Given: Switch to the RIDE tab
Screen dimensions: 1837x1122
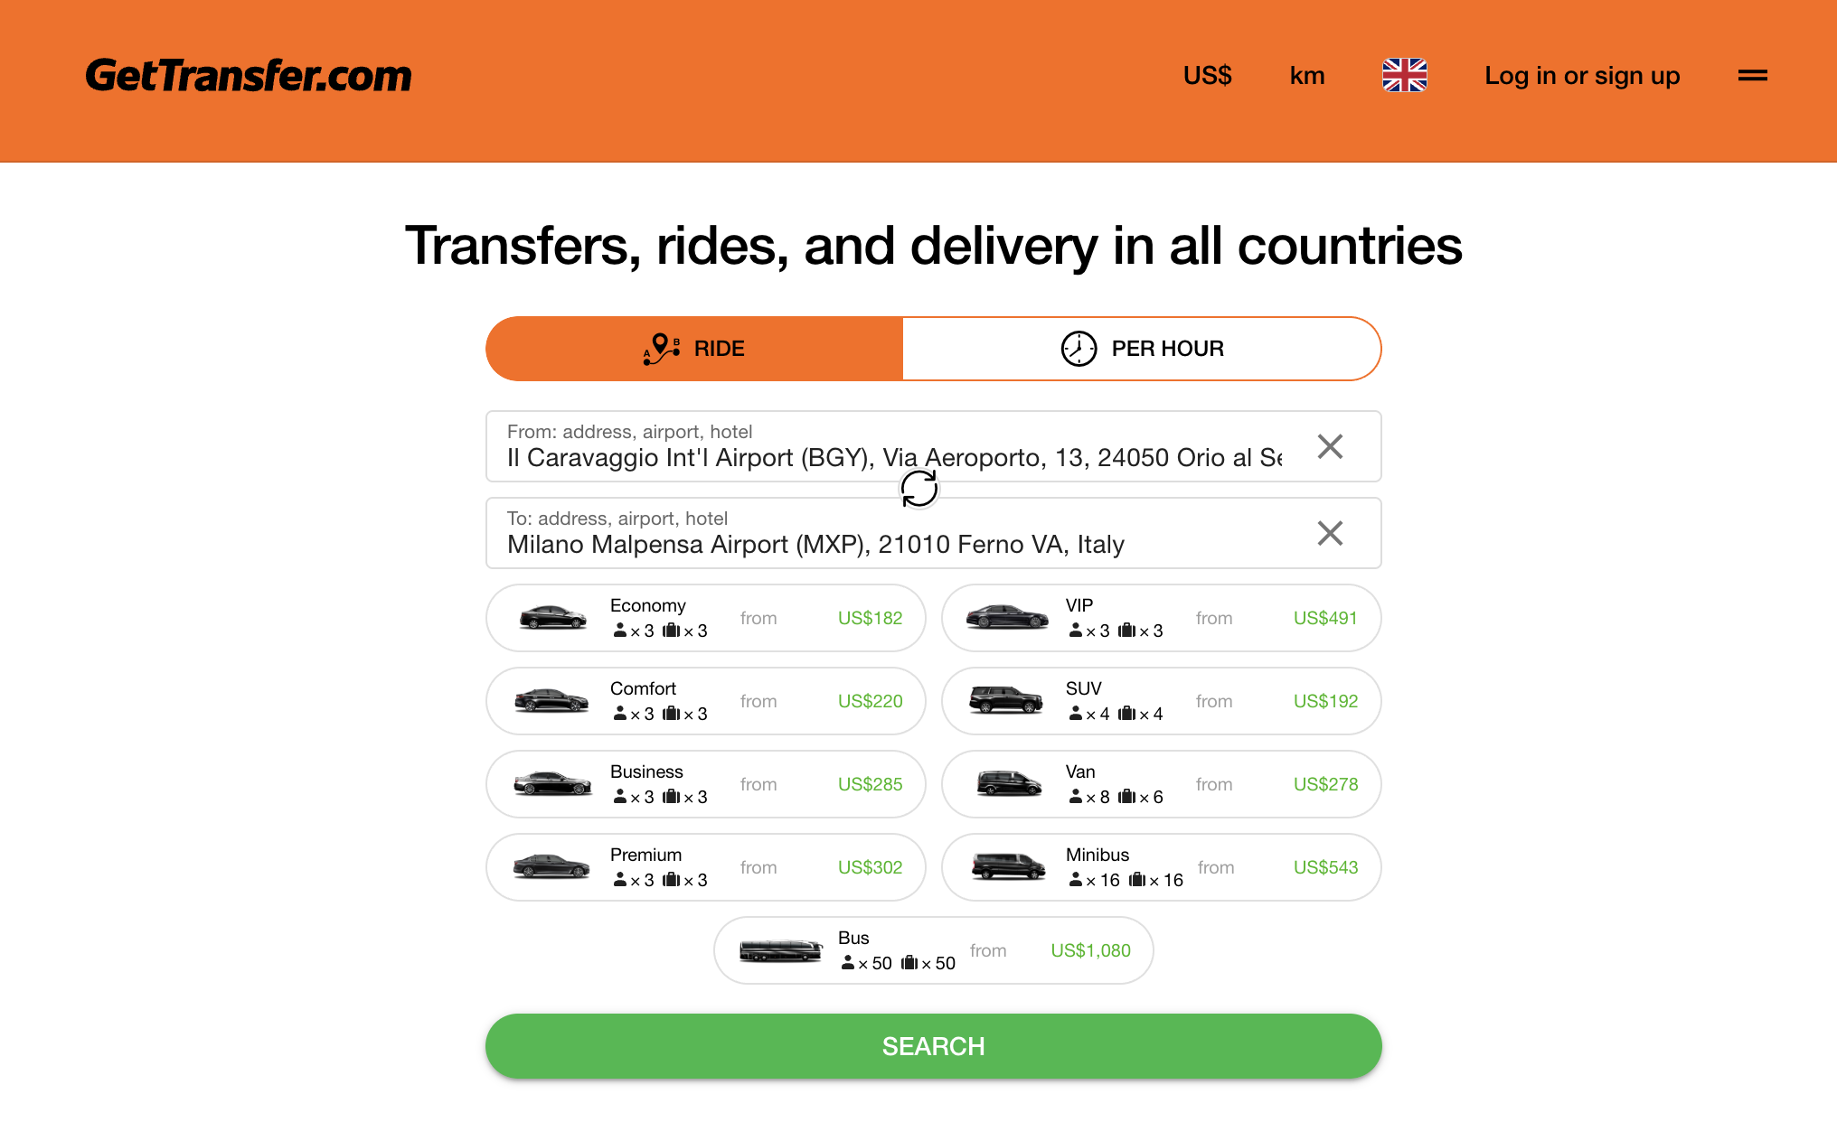Looking at the screenshot, I should pyautogui.click(x=694, y=349).
